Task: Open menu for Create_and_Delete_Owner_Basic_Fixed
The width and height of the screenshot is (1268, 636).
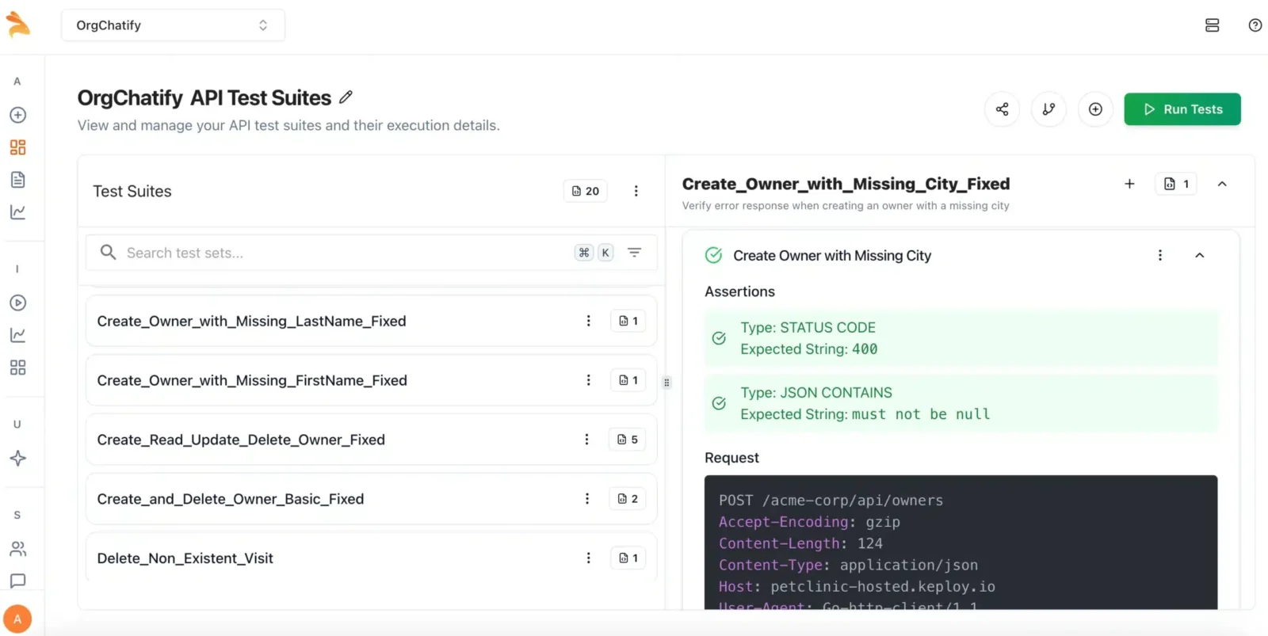Action: 587,499
